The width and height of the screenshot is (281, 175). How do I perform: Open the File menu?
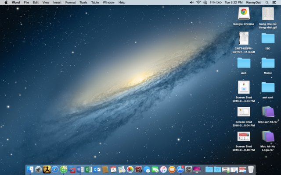point(26,3)
